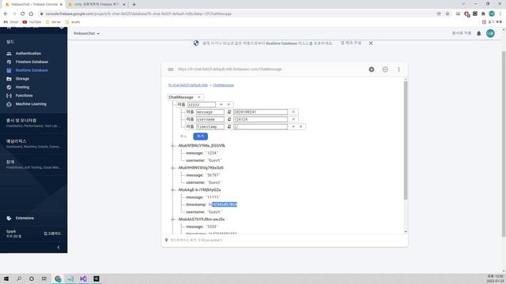
Task: Go back in the browser
Action: pos(6,13)
